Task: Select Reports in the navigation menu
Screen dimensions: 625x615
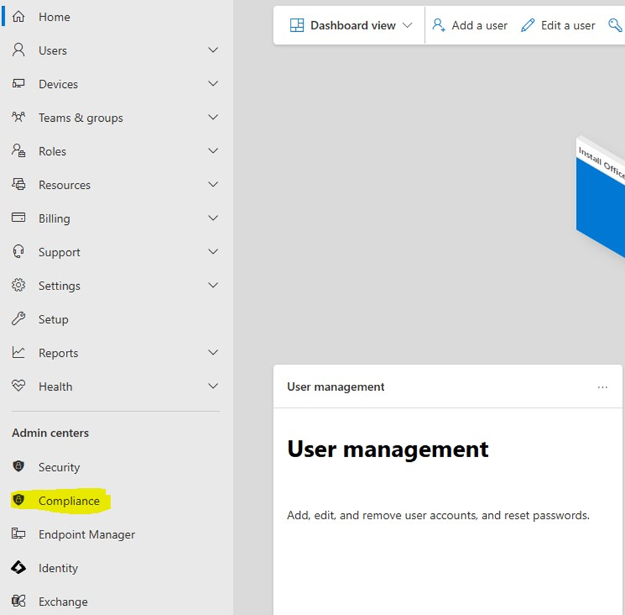Action: [x=58, y=353]
